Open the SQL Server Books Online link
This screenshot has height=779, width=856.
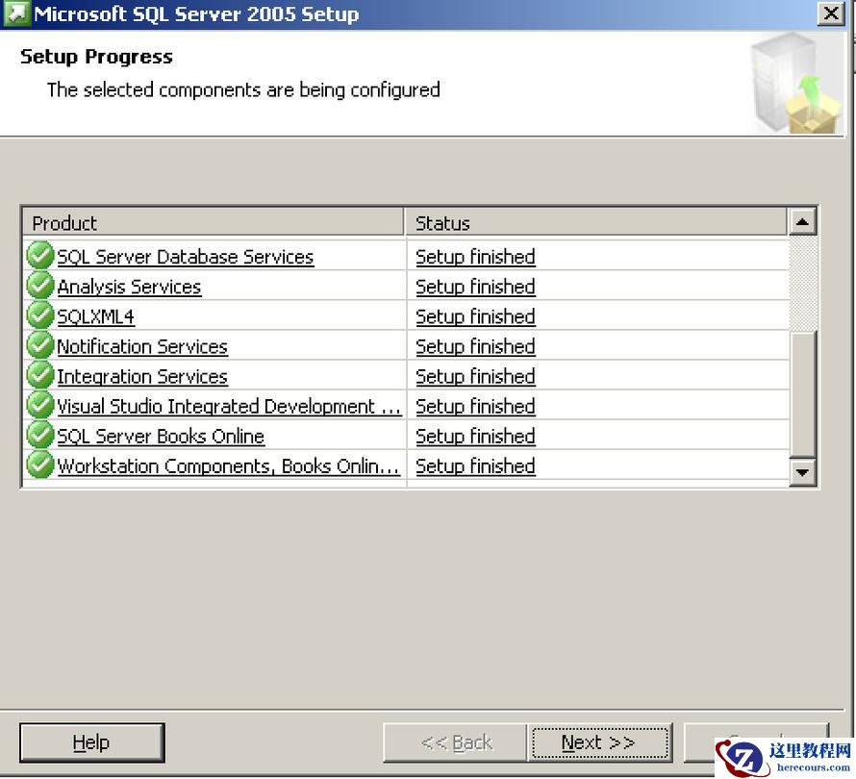[161, 437]
